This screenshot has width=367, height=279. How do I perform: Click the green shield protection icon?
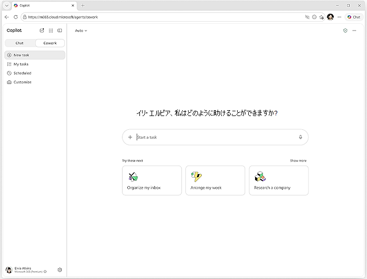[x=345, y=31]
